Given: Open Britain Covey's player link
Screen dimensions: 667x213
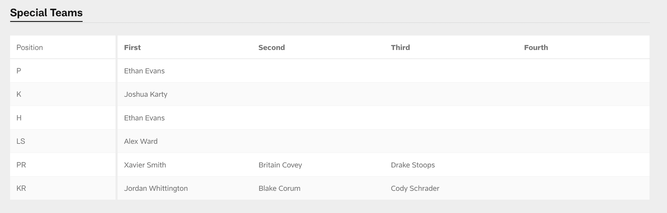Looking at the screenshot, I should tap(280, 165).
